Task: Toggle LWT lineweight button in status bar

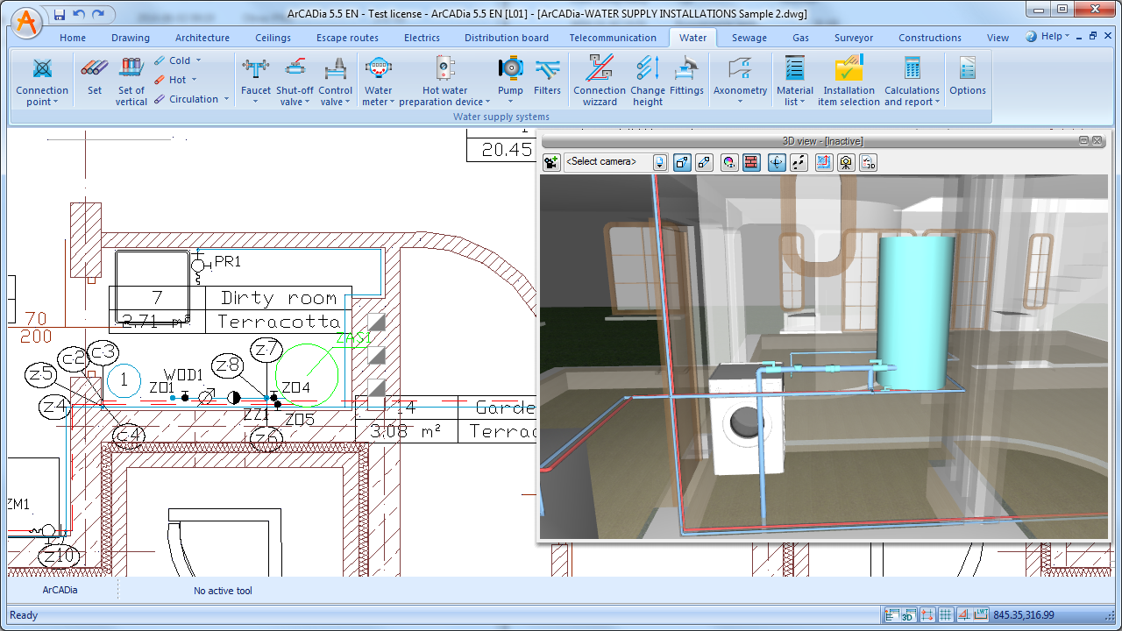Action: 981,615
